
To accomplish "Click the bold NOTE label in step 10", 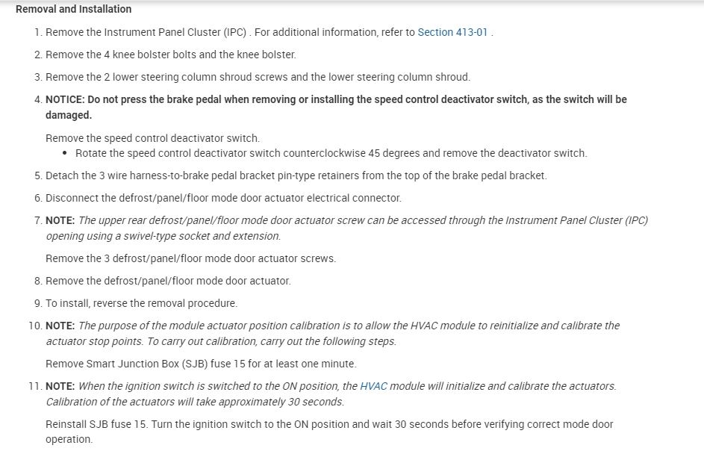I will click(60, 326).
